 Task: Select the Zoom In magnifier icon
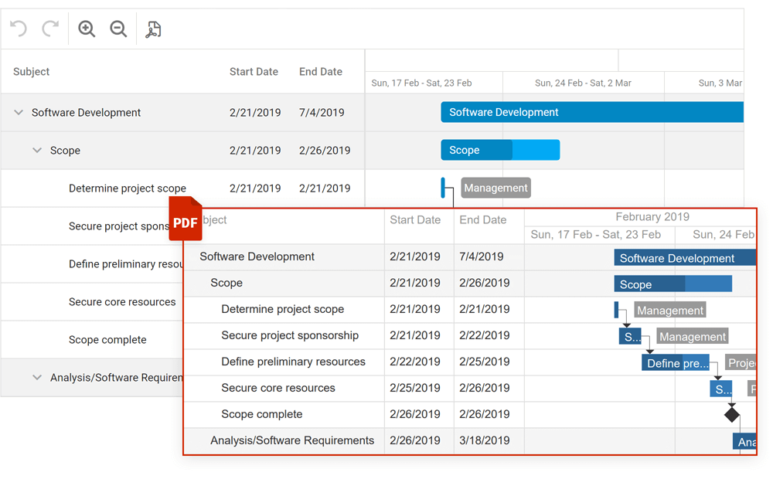[87, 29]
